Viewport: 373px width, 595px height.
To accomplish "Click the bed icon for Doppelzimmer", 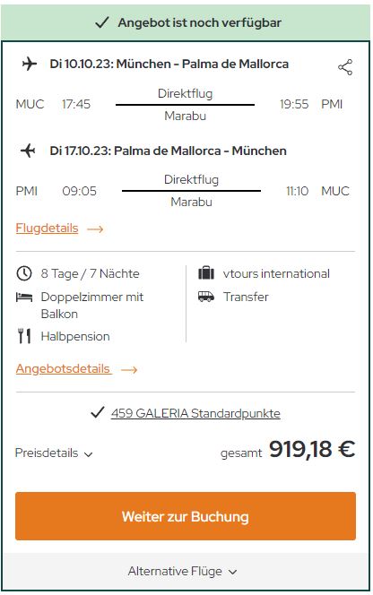I will (24, 297).
